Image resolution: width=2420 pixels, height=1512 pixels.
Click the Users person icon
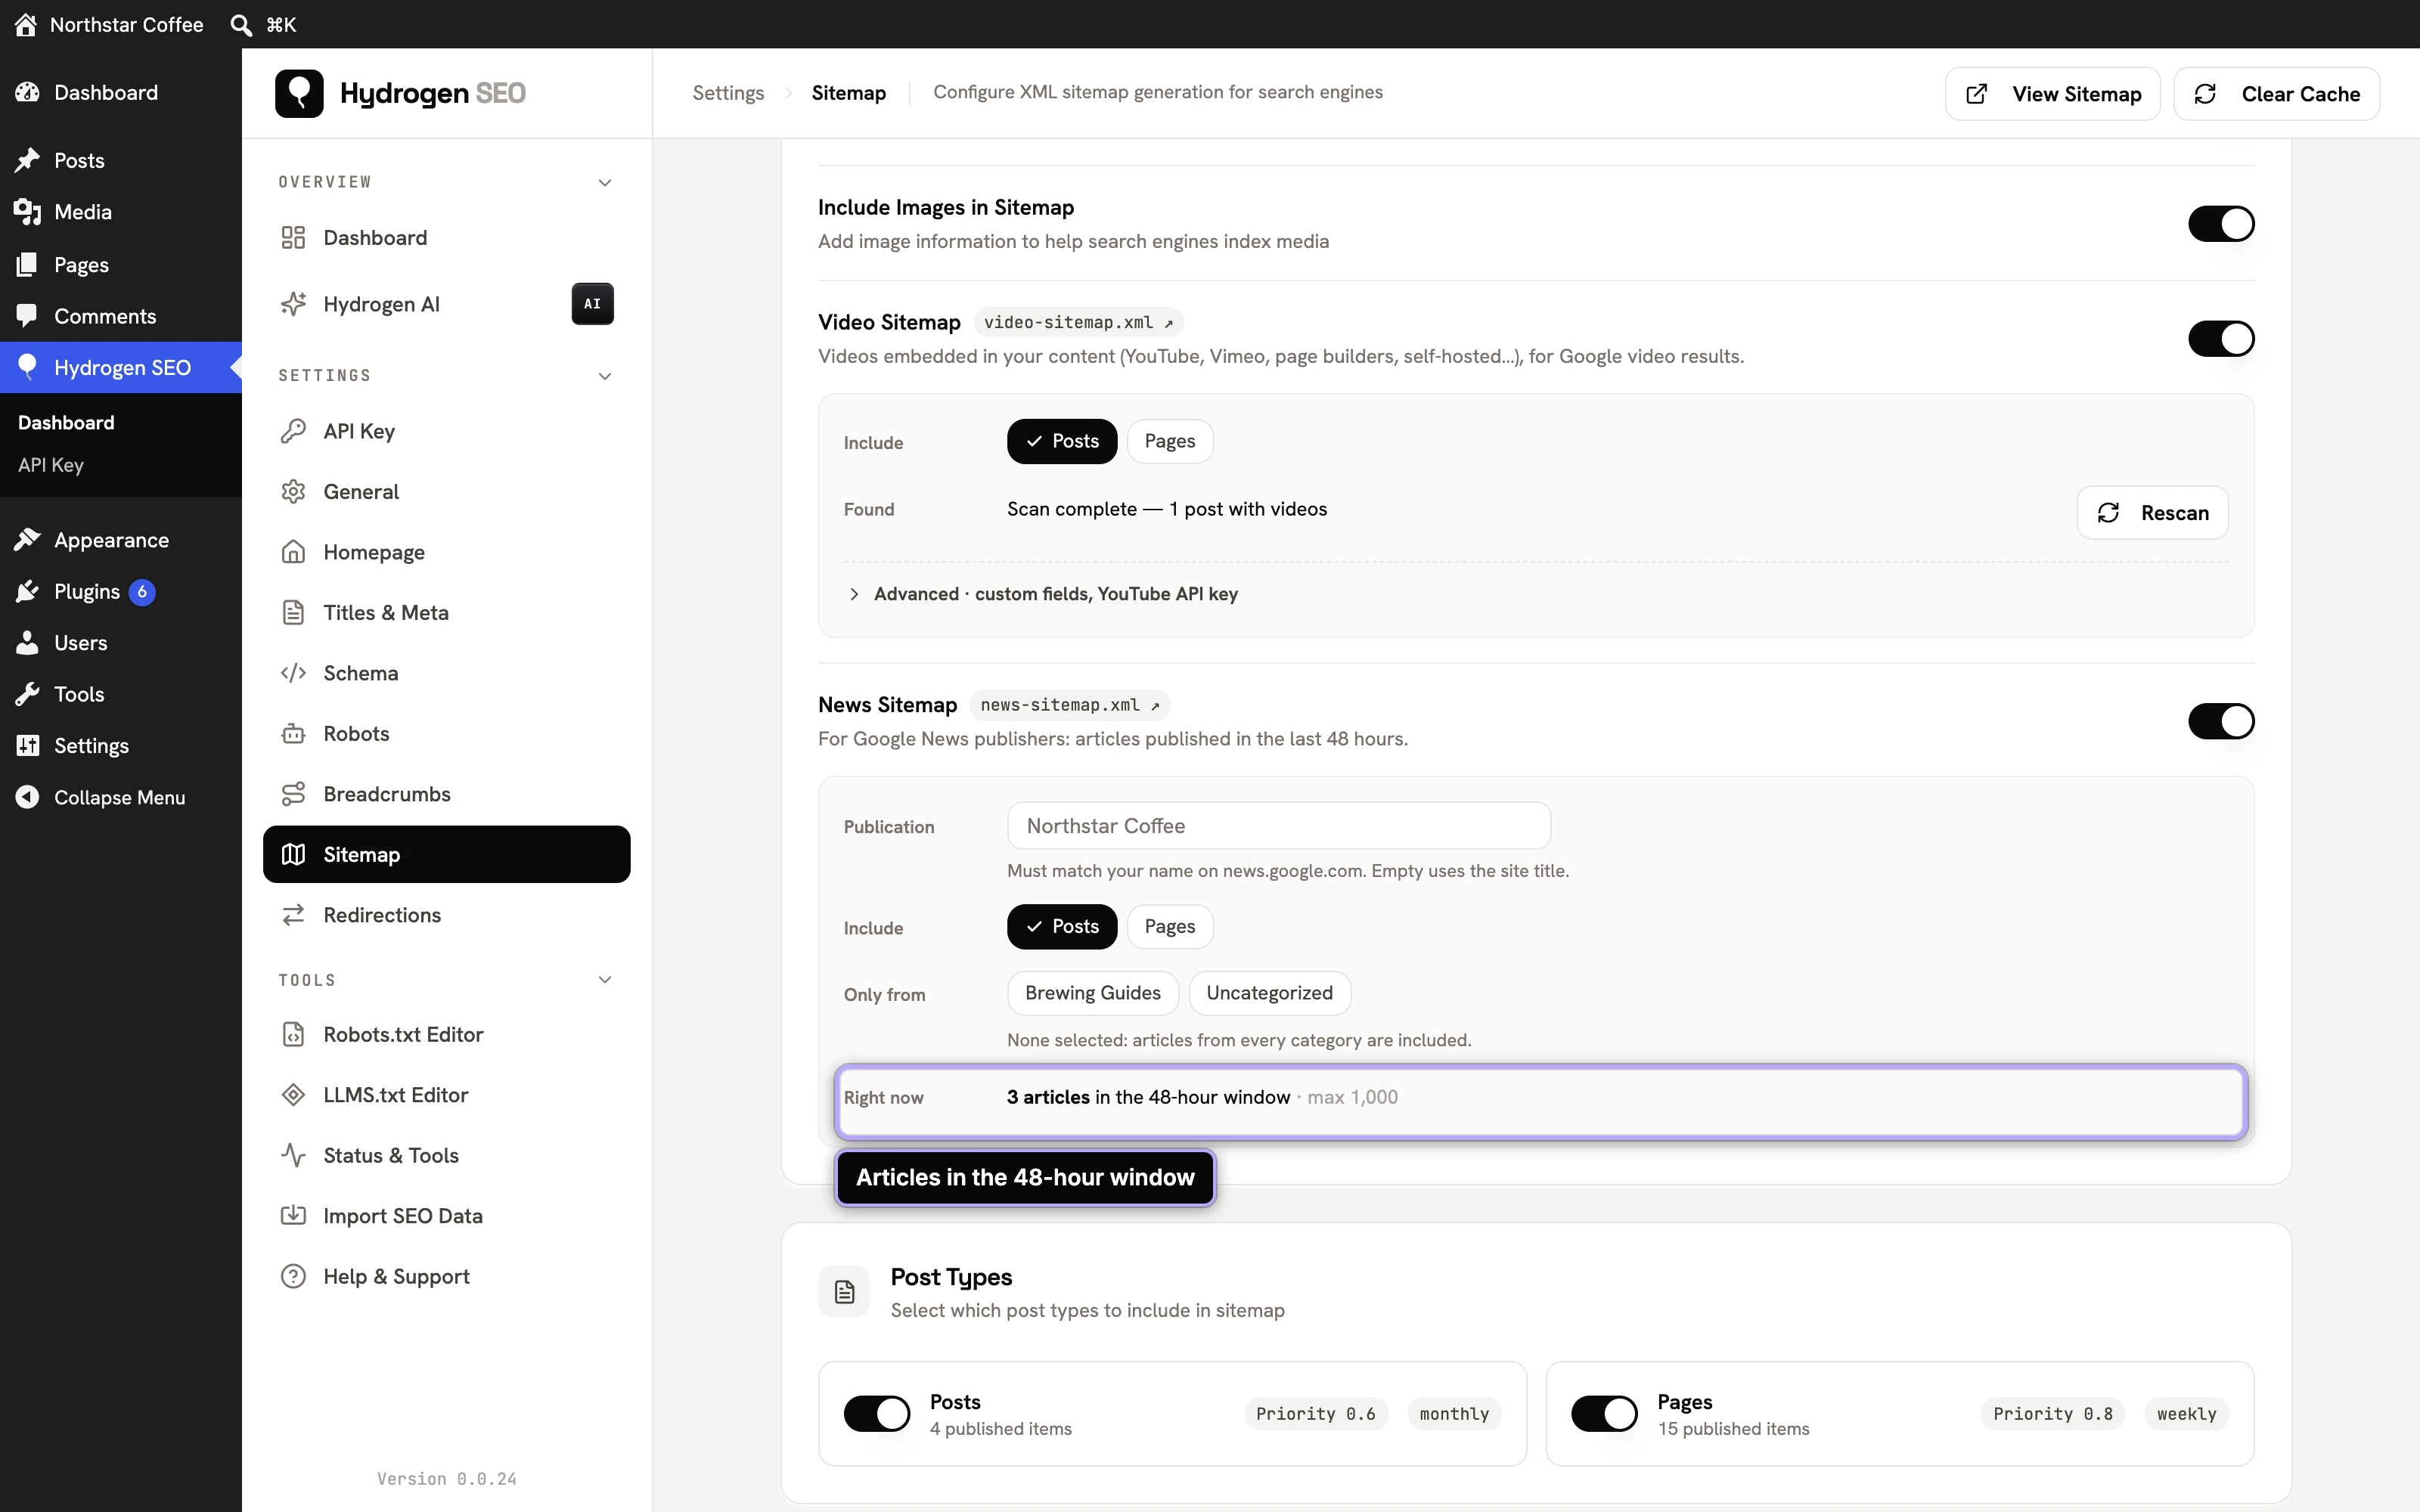pyautogui.click(x=27, y=643)
